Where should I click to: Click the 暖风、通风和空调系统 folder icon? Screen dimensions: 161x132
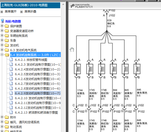pyautogui.click(x=7, y=122)
